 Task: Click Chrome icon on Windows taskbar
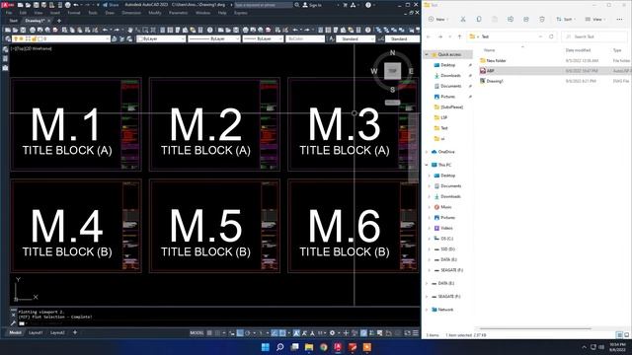click(323, 347)
